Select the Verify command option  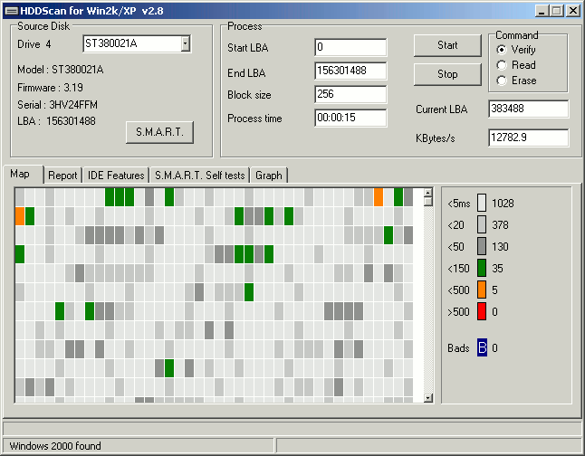(x=502, y=50)
